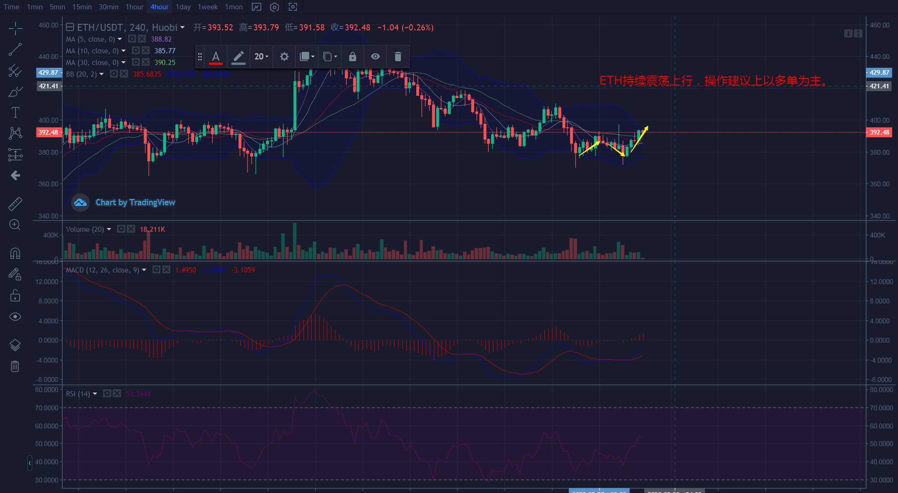Open the Chart by TradingView link
898x493 pixels.
coord(135,202)
